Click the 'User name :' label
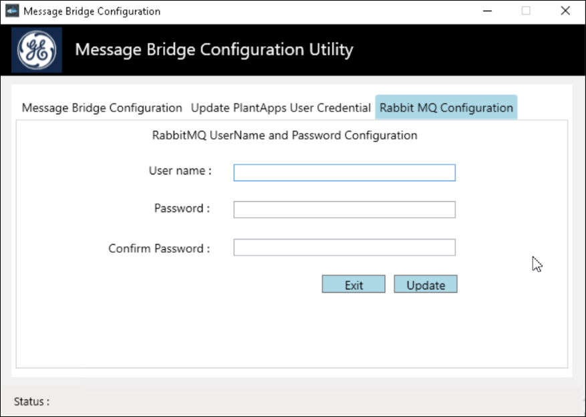Screen dimensions: 586x417 pyautogui.click(x=180, y=171)
